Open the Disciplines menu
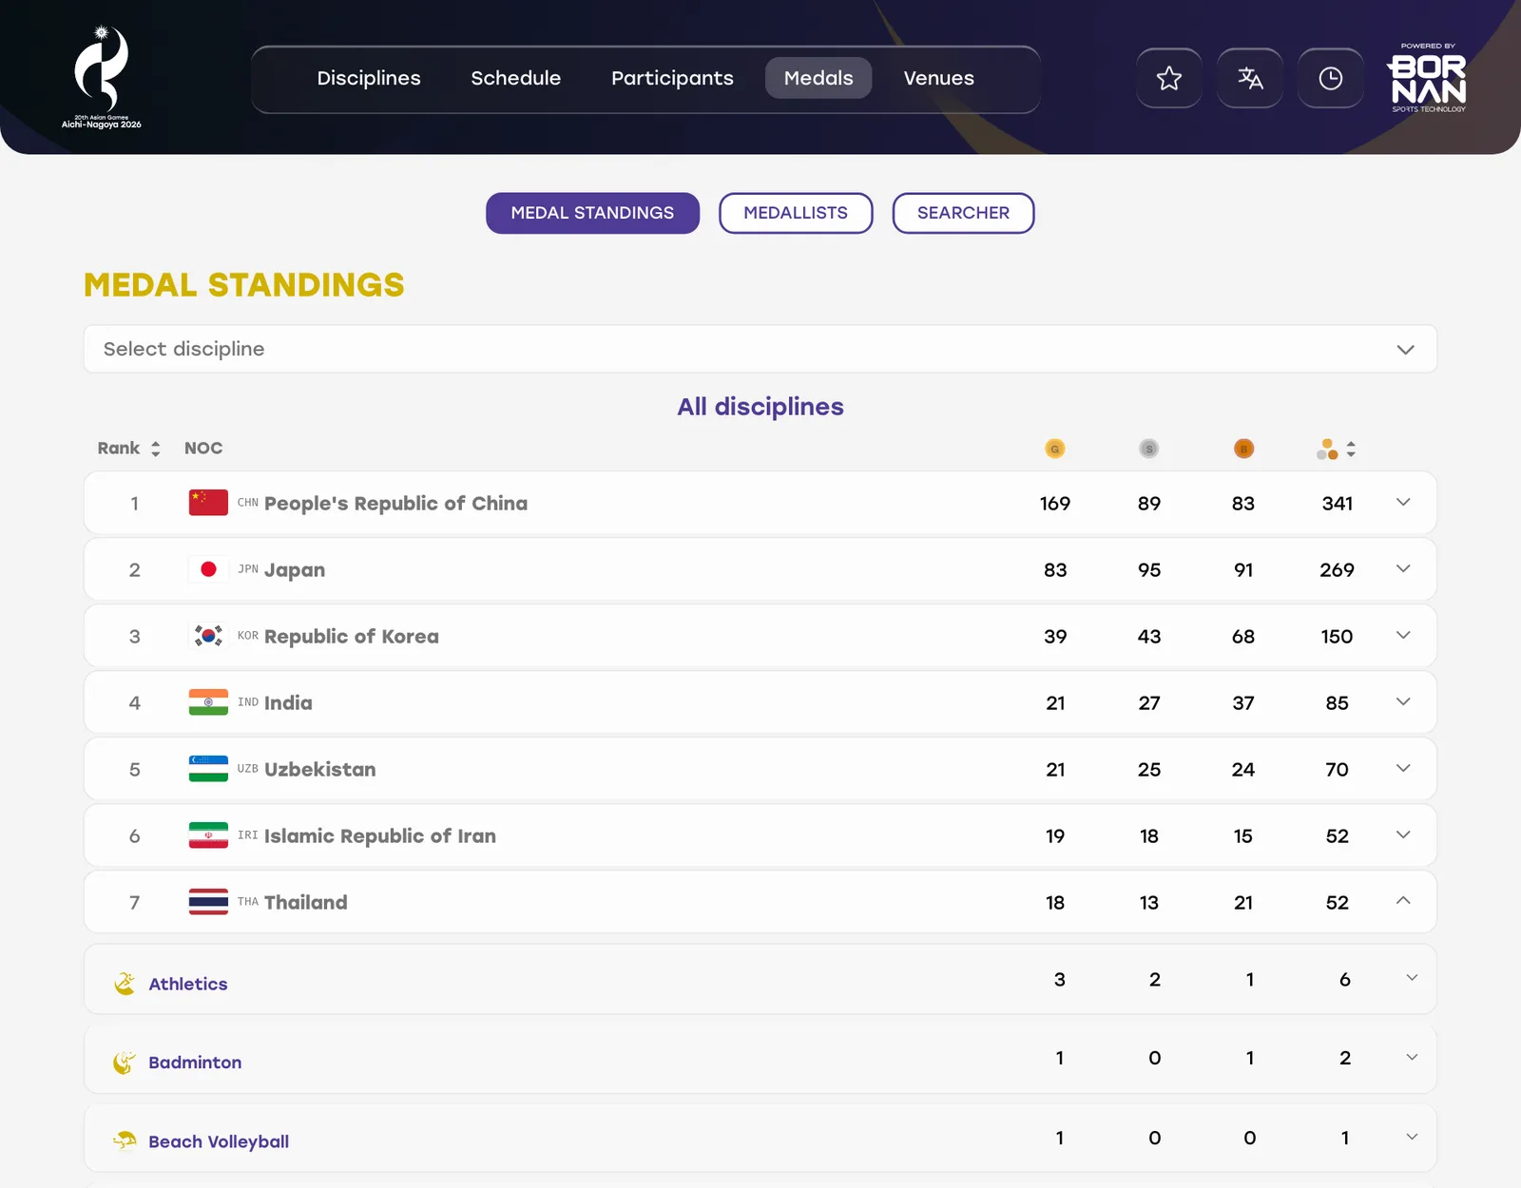Image resolution: width=1521 pixels, height=1188 pixels. 369,78
